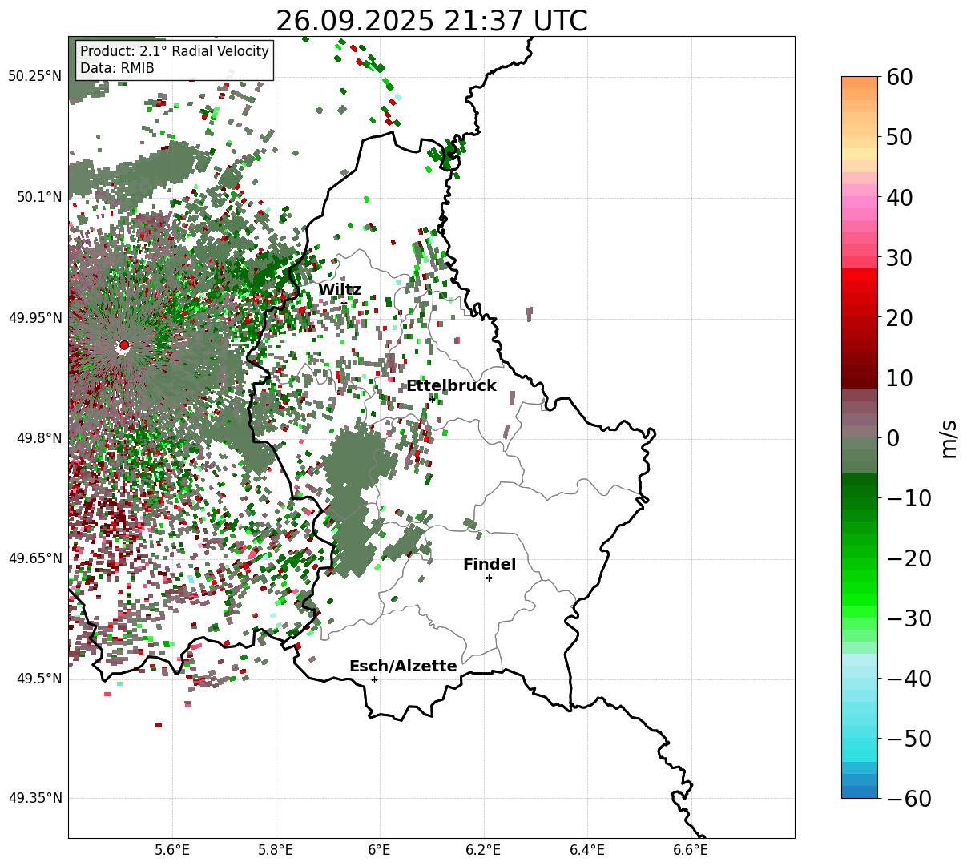This screenshot has height=866, width=967.
Task: Click the colorbar −50 tick label
Action: point(909,738)
